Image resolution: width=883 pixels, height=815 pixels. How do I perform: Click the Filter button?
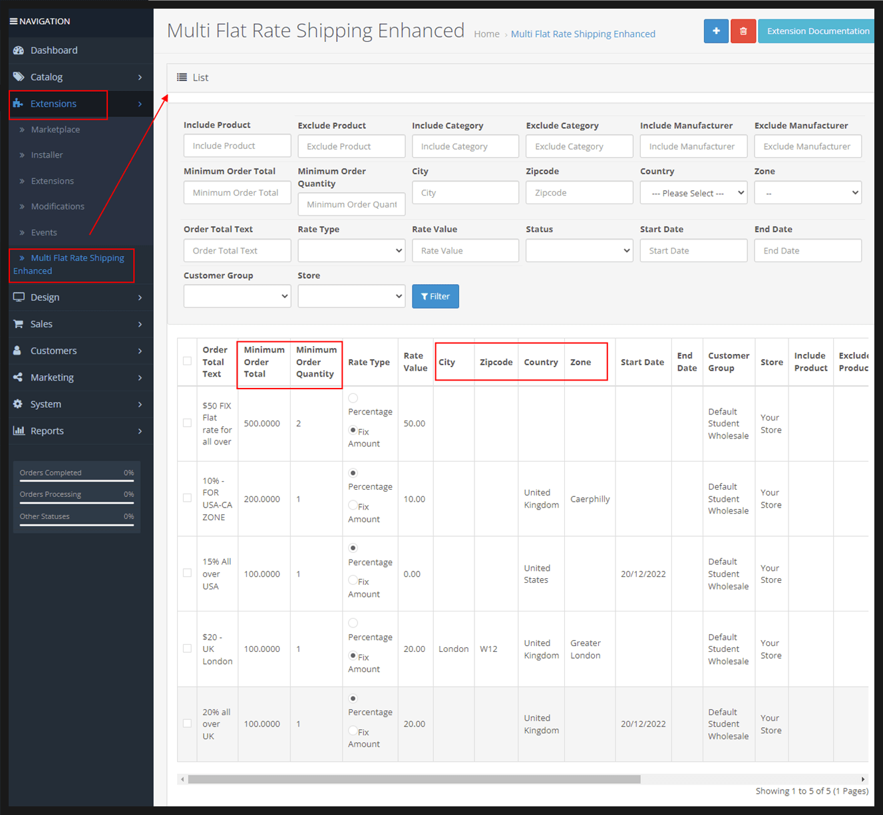click(x=435, y=296)
